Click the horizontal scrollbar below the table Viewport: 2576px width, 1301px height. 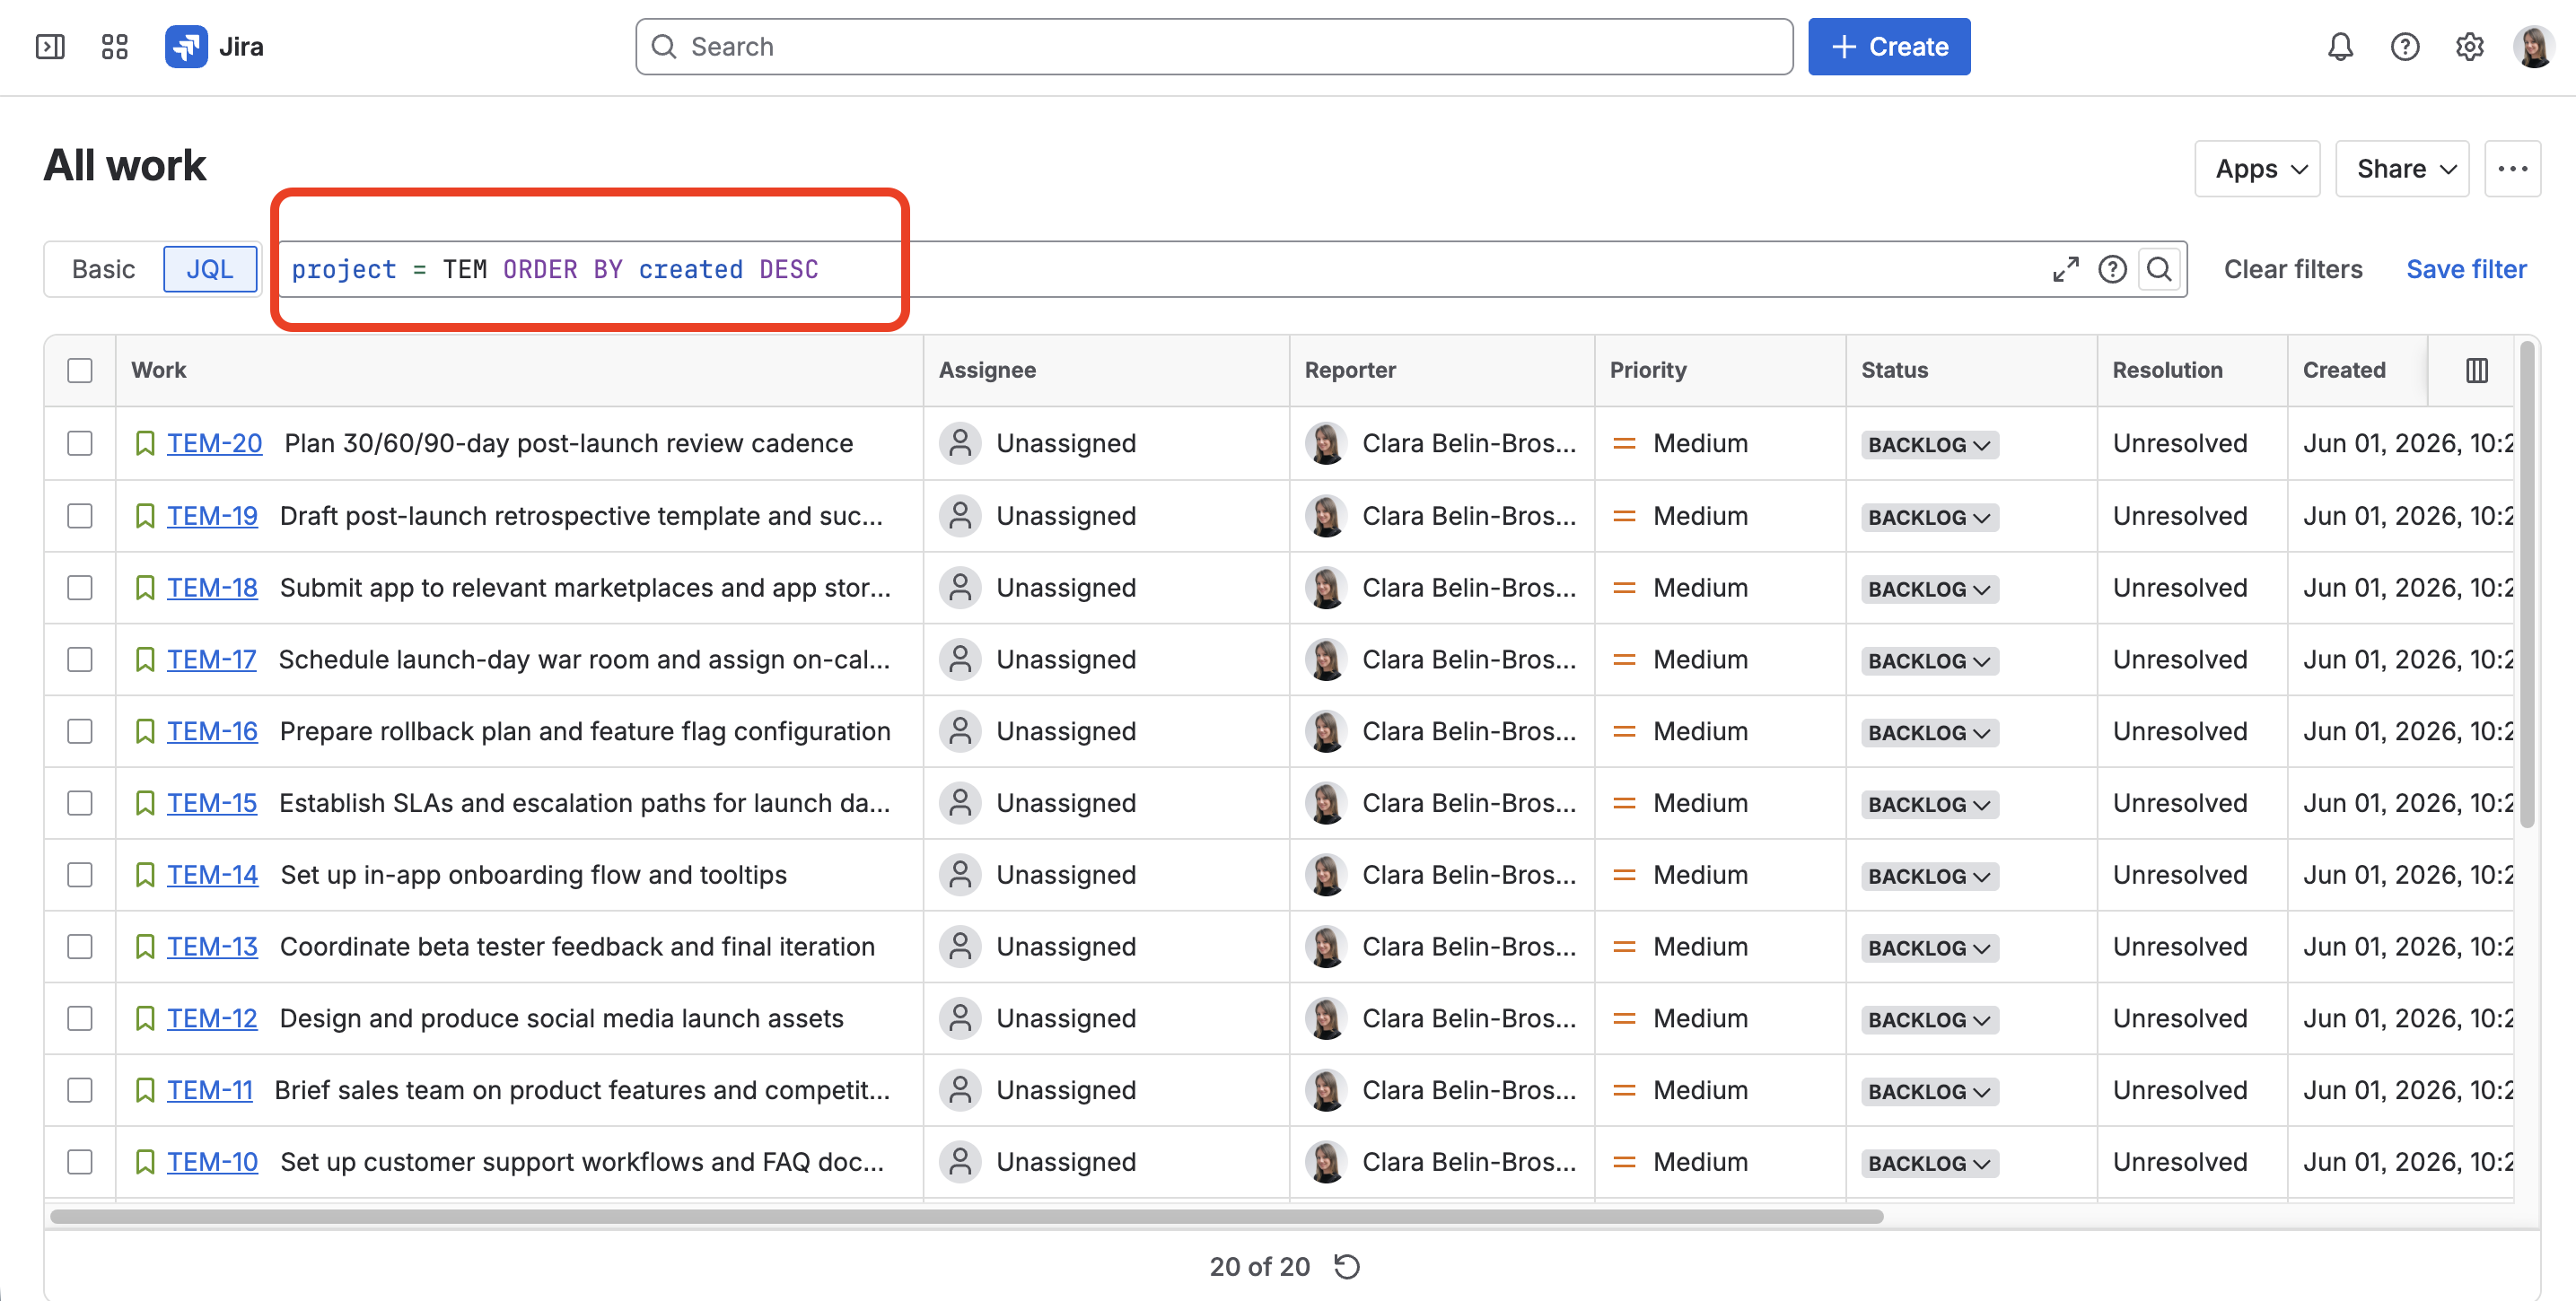pyautogui.click(x=966, y=1216)
